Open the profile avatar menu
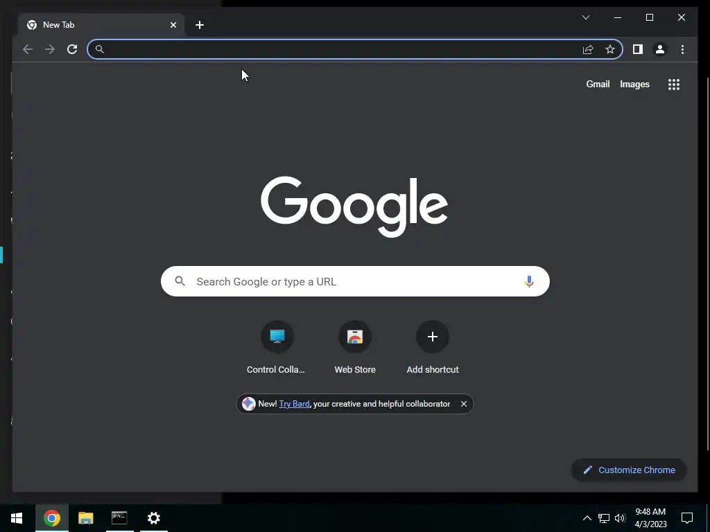 click(x=660, y=49)
